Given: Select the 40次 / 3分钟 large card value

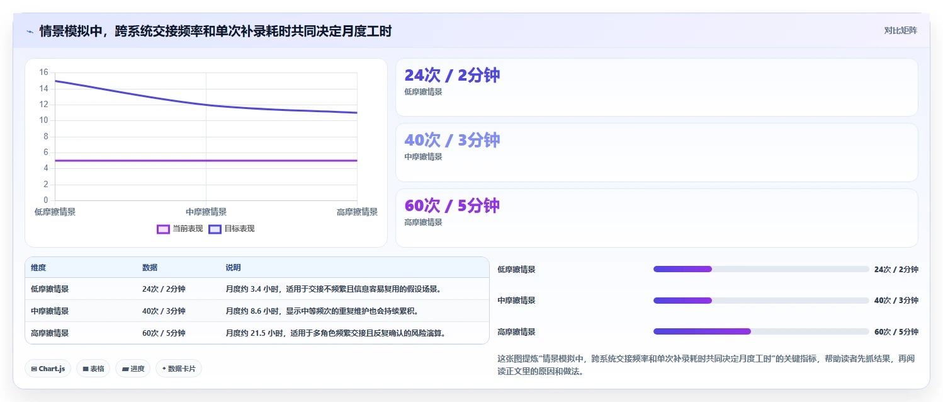Looking at the screenshot, I should click(x=452, y=140).
